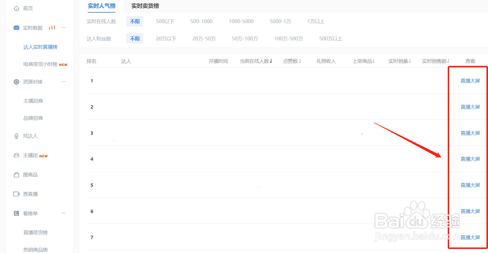The image size is (488, 253).
Task: Open 品牌招商 in the sidebar
Action: coord(33,118)
